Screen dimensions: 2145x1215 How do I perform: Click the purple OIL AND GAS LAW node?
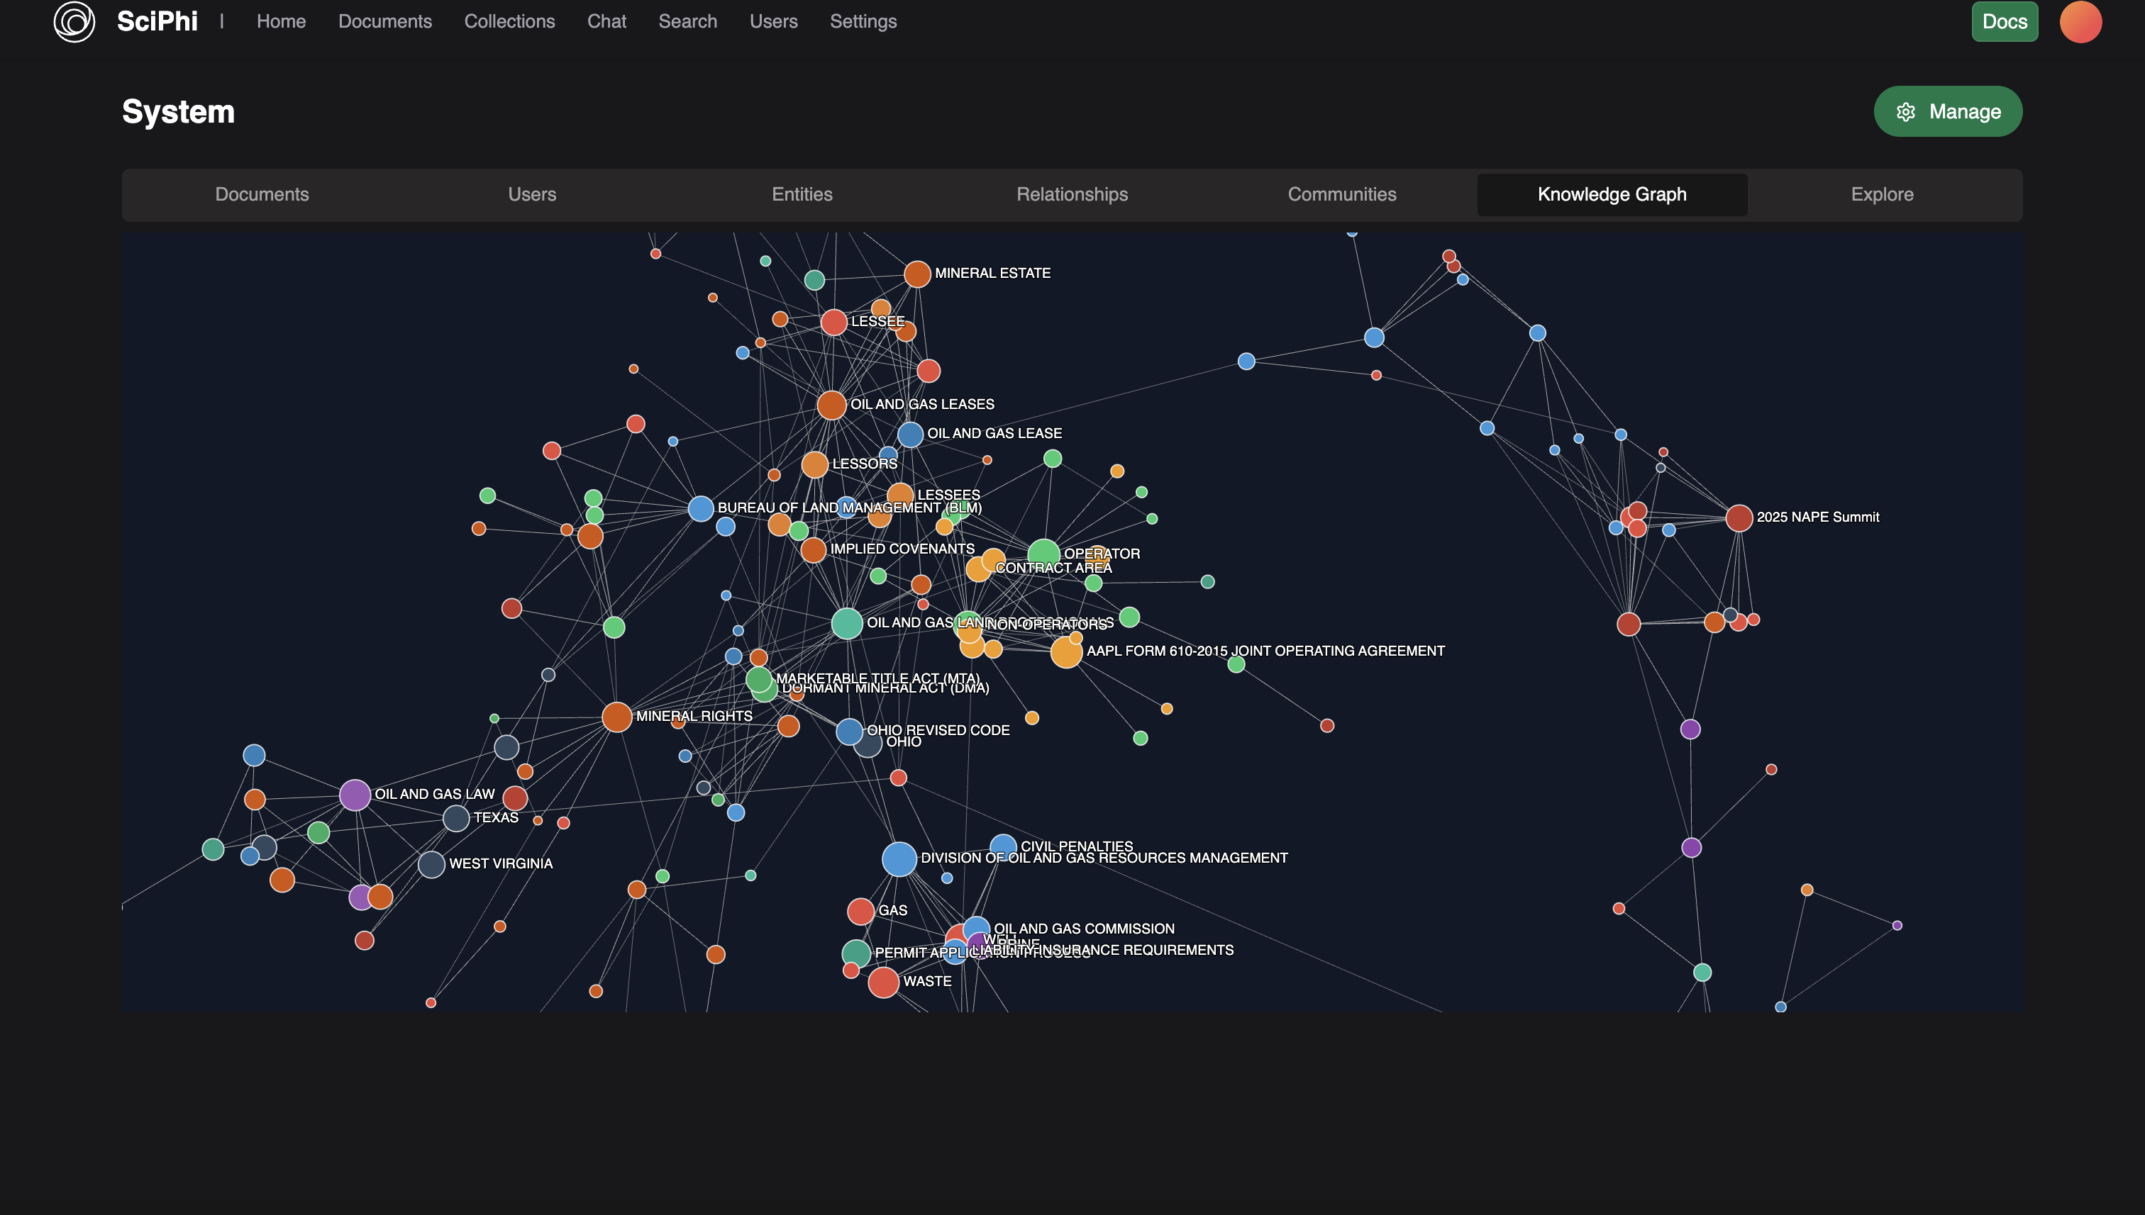pyautogui.click(x=355, y=795)
